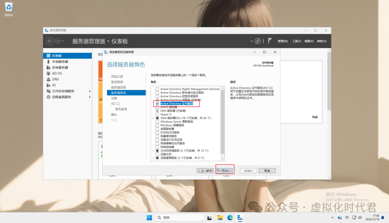Image resolution: width=389 pixels, height=223 pixels.
Task: Open navigation history dropdown in header
Action: (x=63, y=41)
